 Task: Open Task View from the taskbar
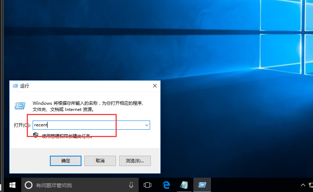pyautogui.click(x=147, y=185)
